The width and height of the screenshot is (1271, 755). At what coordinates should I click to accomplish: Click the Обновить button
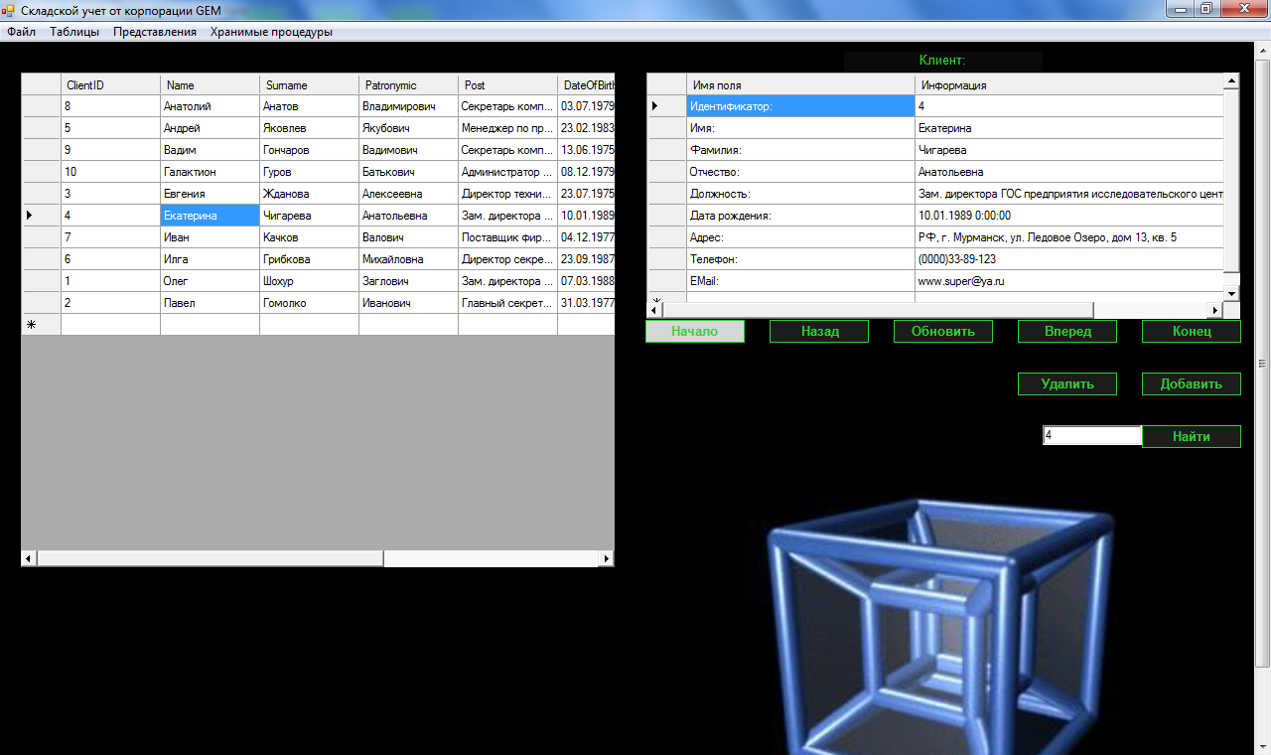click(942, 332)
